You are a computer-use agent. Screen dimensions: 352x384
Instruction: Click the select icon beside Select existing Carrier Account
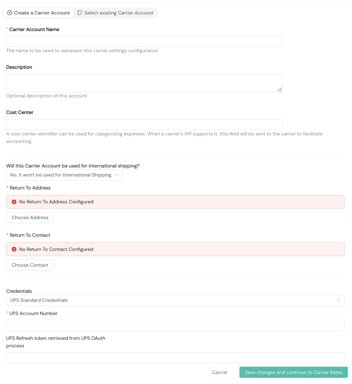click(x=80, y=13)
